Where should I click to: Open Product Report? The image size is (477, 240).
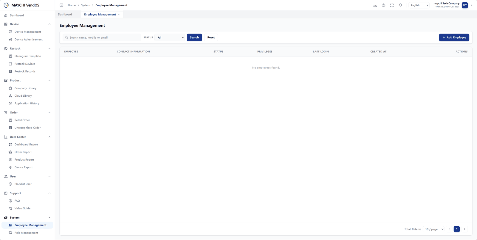click(27, 160)
